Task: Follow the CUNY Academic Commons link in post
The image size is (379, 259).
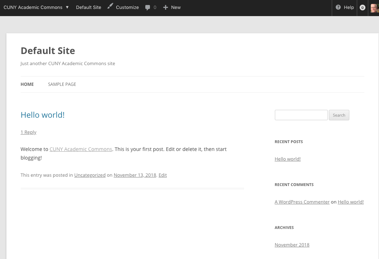Action: coord(81,149)
